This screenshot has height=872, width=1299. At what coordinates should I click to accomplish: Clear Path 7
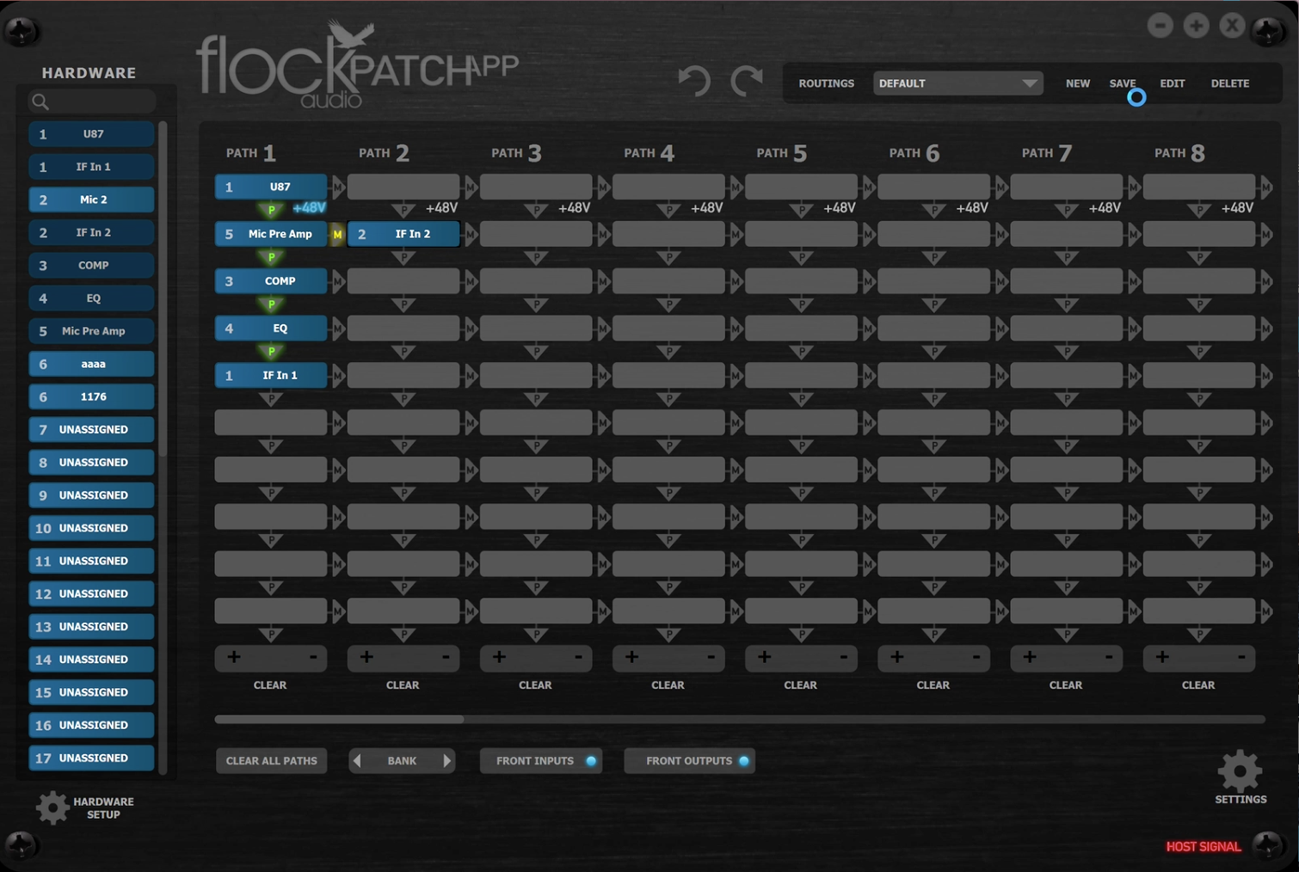click(1066, 685)
